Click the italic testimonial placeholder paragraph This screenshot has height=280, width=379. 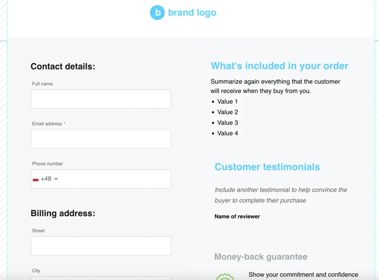coord(281,195)
